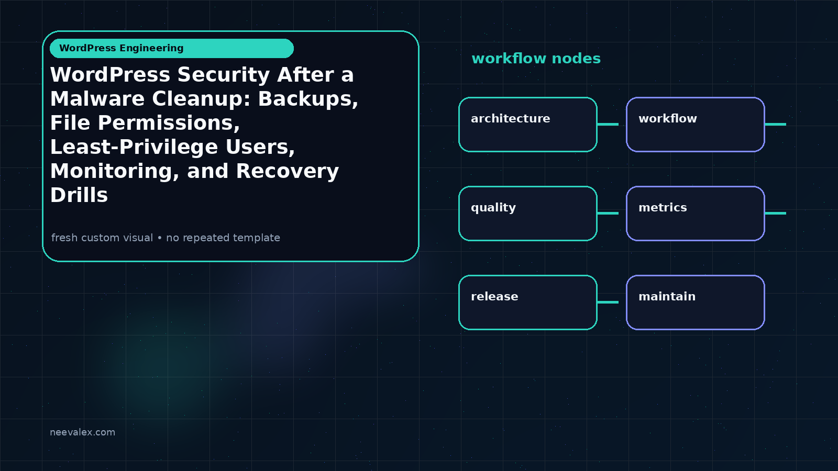Select the architecture node box
Viewport: 838px width, 471px height.
528,125
